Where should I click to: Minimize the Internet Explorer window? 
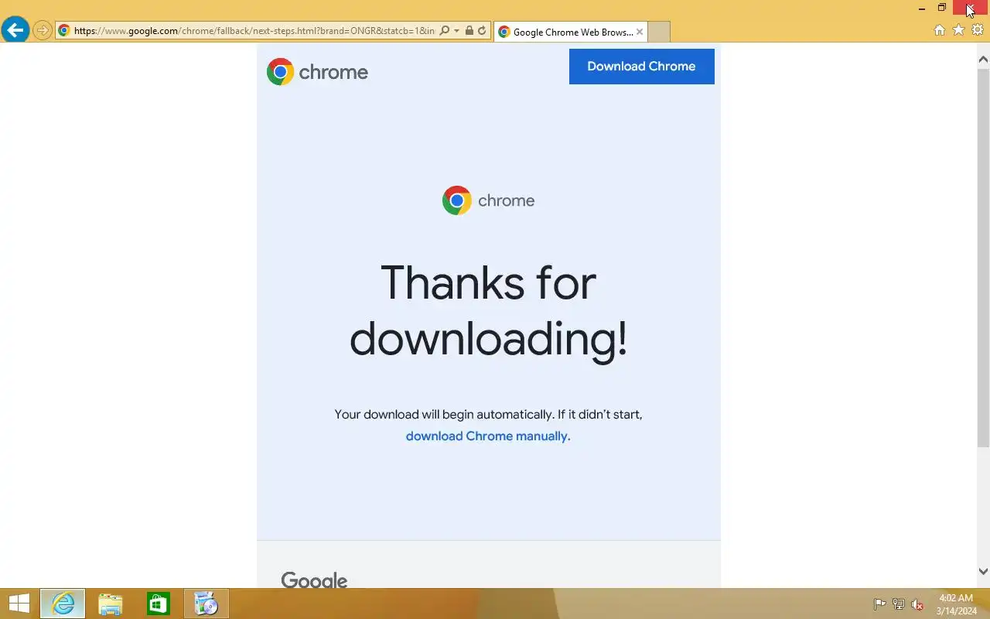pos(922,8)
